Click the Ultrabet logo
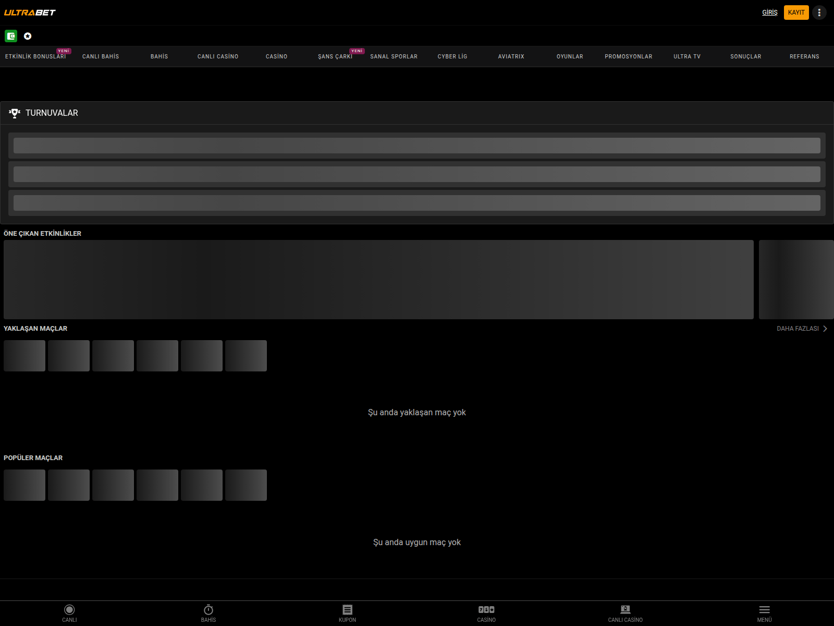834x626 pixels. point(30,13)
